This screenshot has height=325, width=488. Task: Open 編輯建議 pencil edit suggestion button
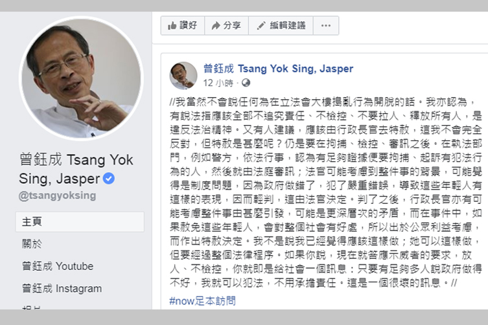tap(281, 25)
